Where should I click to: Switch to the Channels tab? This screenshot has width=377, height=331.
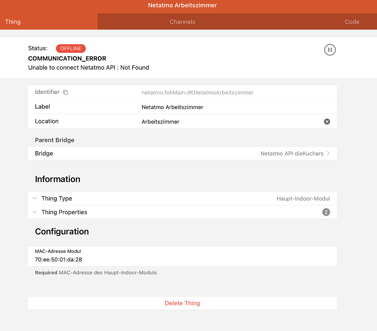click(x=182, y=21)
